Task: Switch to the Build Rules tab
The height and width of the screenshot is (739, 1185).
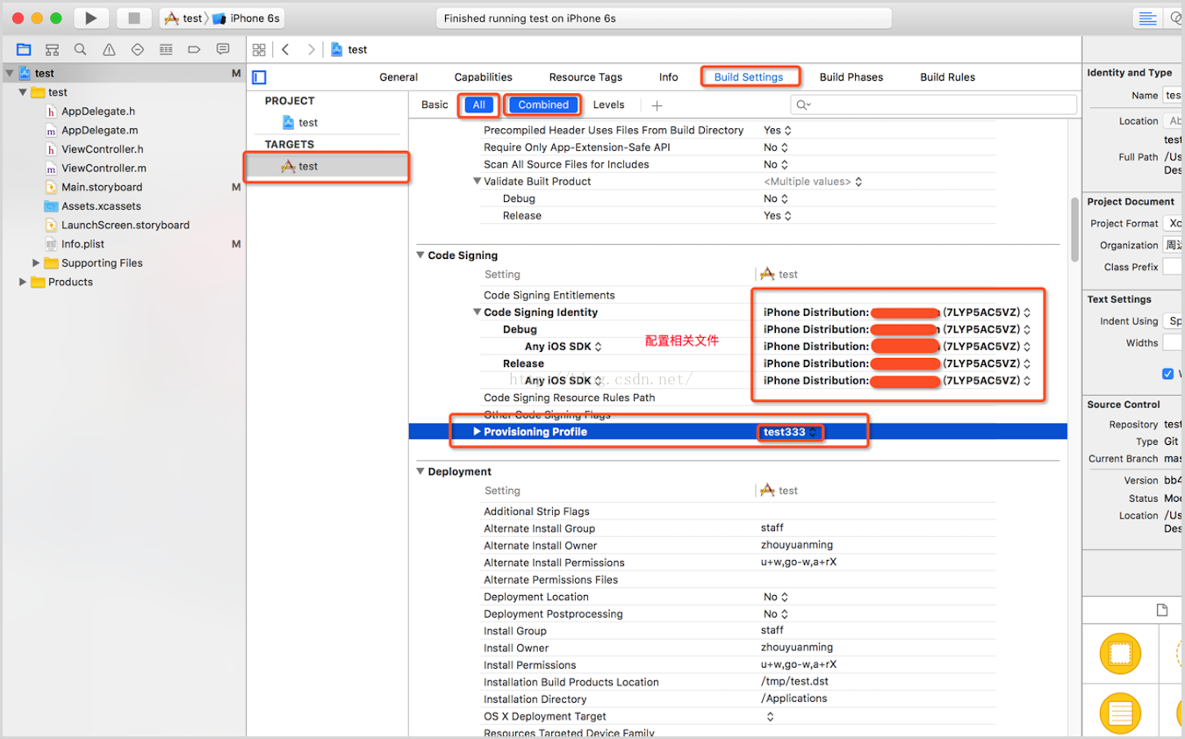Action: (x=948, y=77)
